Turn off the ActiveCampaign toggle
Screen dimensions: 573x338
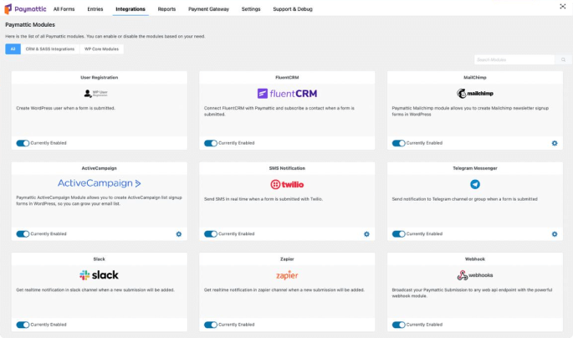click(23, 234)
